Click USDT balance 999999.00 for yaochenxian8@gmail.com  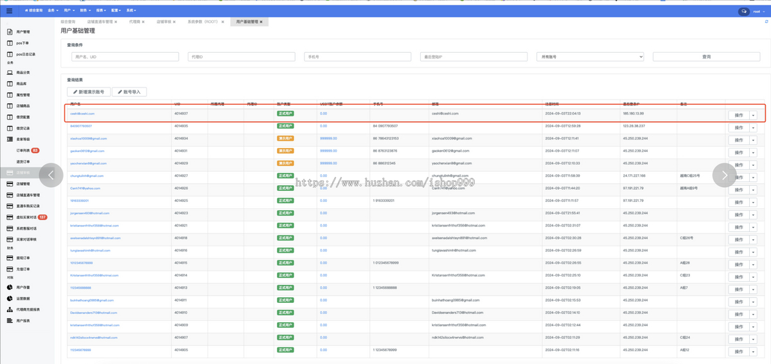pos(328,163)
